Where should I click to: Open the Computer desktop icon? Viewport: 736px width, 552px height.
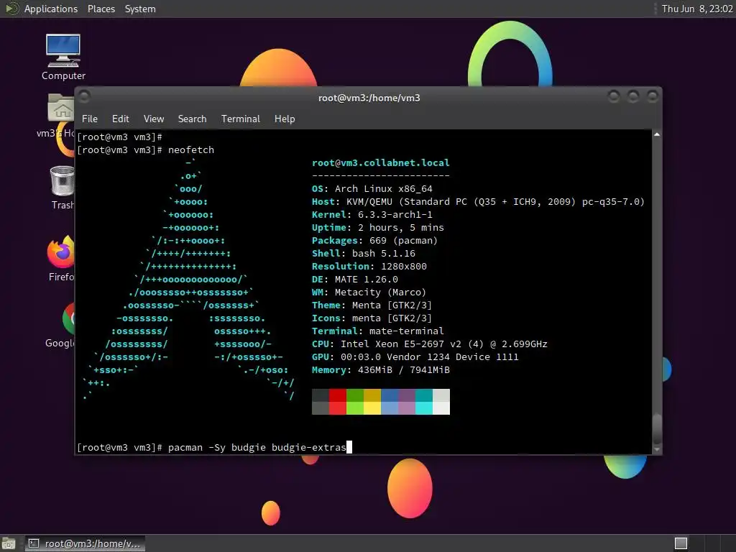click(x=63, y=57)
